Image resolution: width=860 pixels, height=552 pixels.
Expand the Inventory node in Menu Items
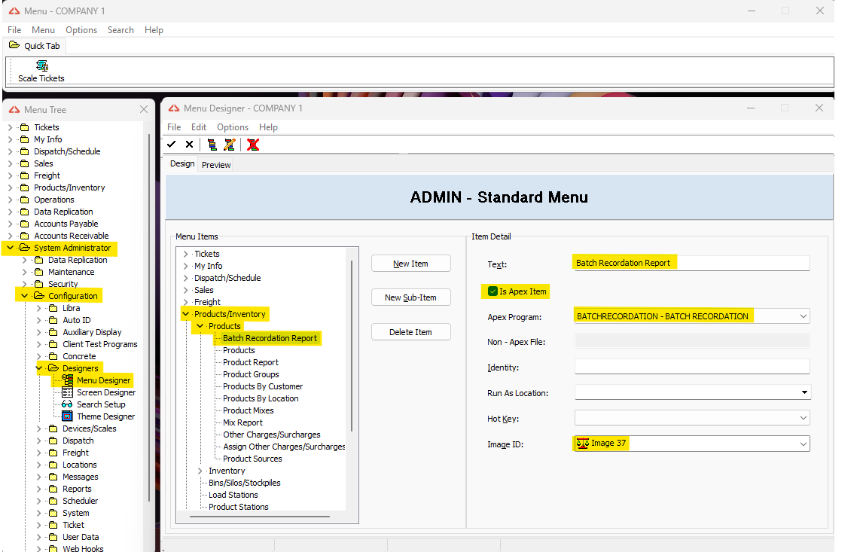coord(200,471)
